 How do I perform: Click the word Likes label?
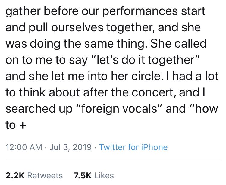(103, 175)
